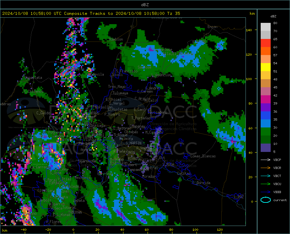Viewport: 290px width, 234px height.
Task: Click the 'JUNIN' place label
Action: tap(130, 152)
